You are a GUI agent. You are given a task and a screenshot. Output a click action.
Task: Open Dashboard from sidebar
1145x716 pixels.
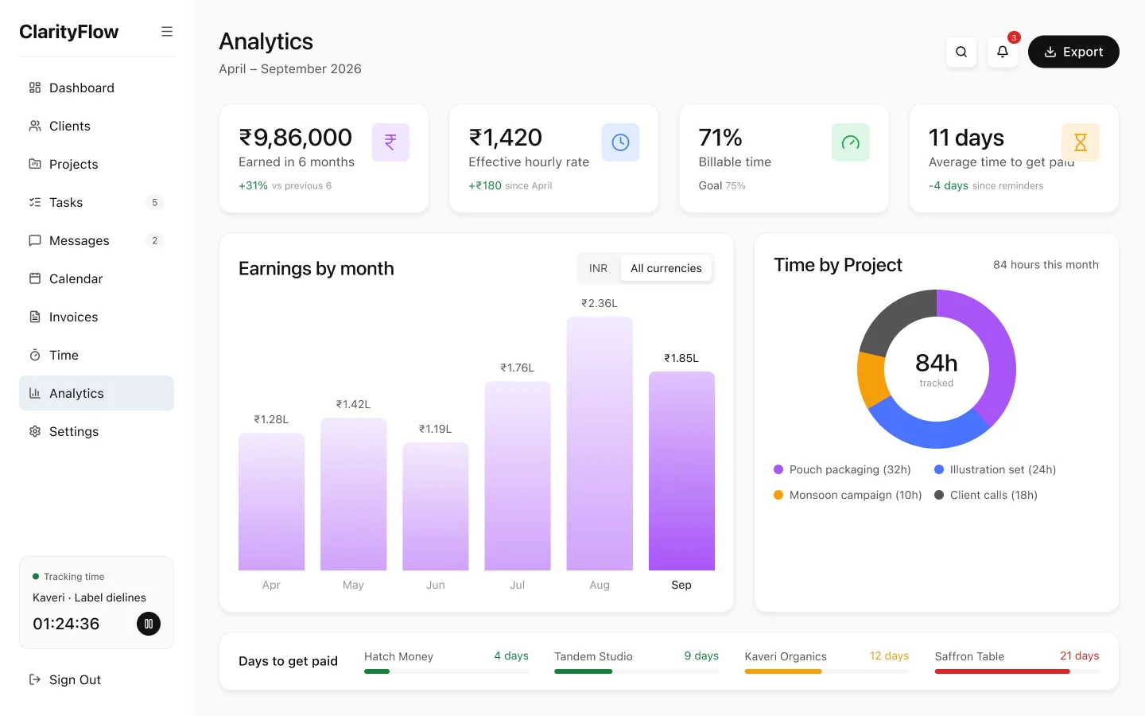tap(96, 88)
